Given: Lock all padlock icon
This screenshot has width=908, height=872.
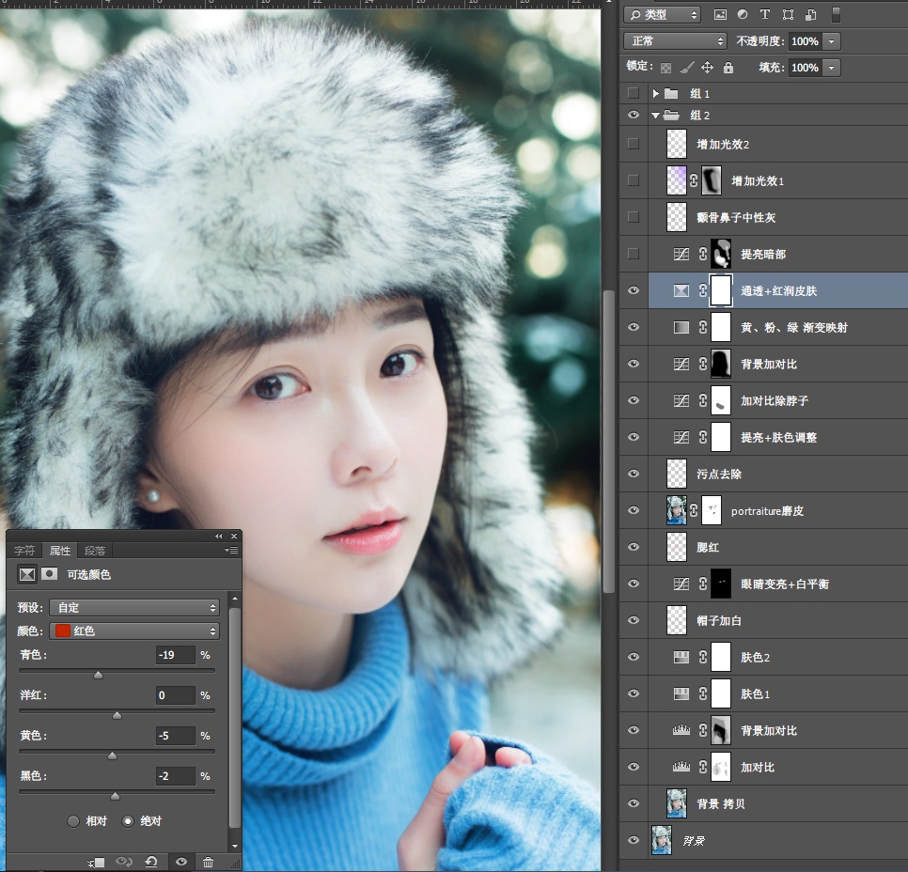Looking at the screenshot, I should click(728, 68).
